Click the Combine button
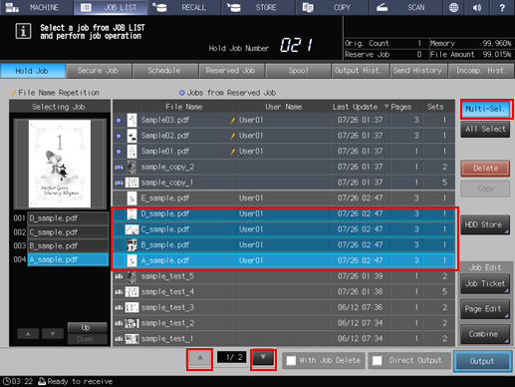The image size is (515, 387). (485, 334)
